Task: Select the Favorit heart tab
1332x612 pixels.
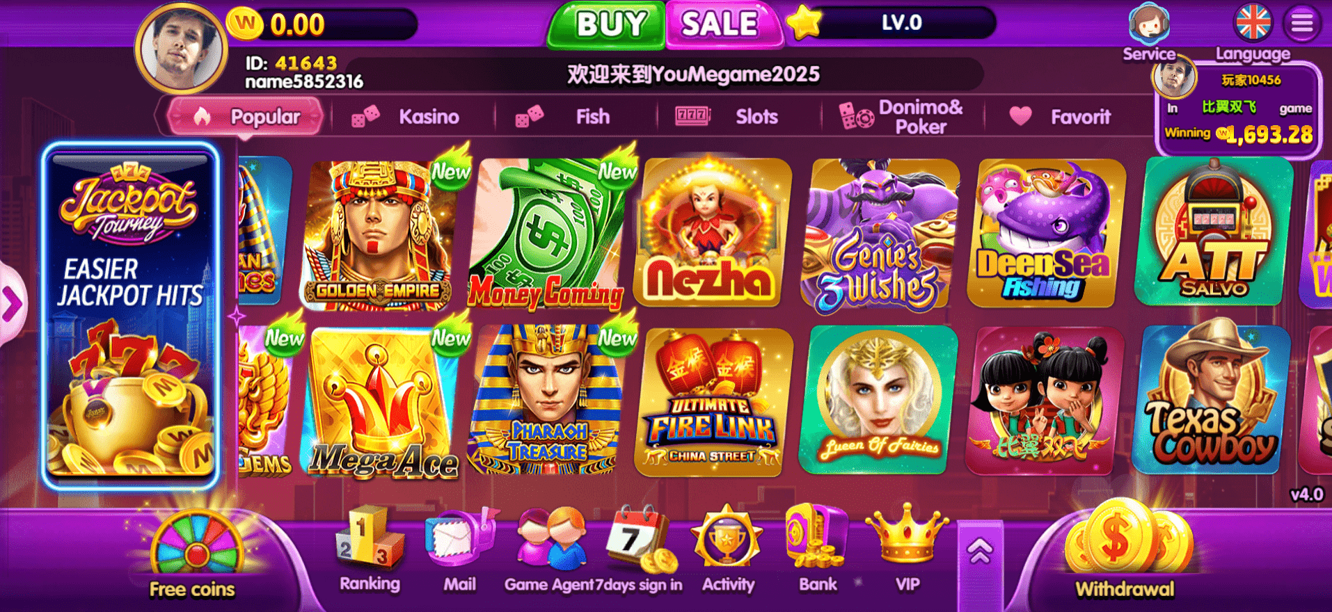Action: point(1061,116)
